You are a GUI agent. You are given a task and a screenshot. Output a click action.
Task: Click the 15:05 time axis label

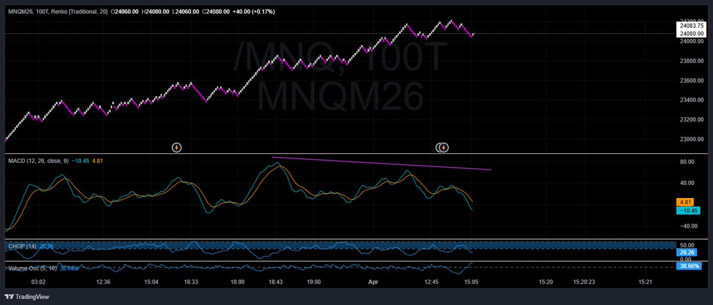471,282
